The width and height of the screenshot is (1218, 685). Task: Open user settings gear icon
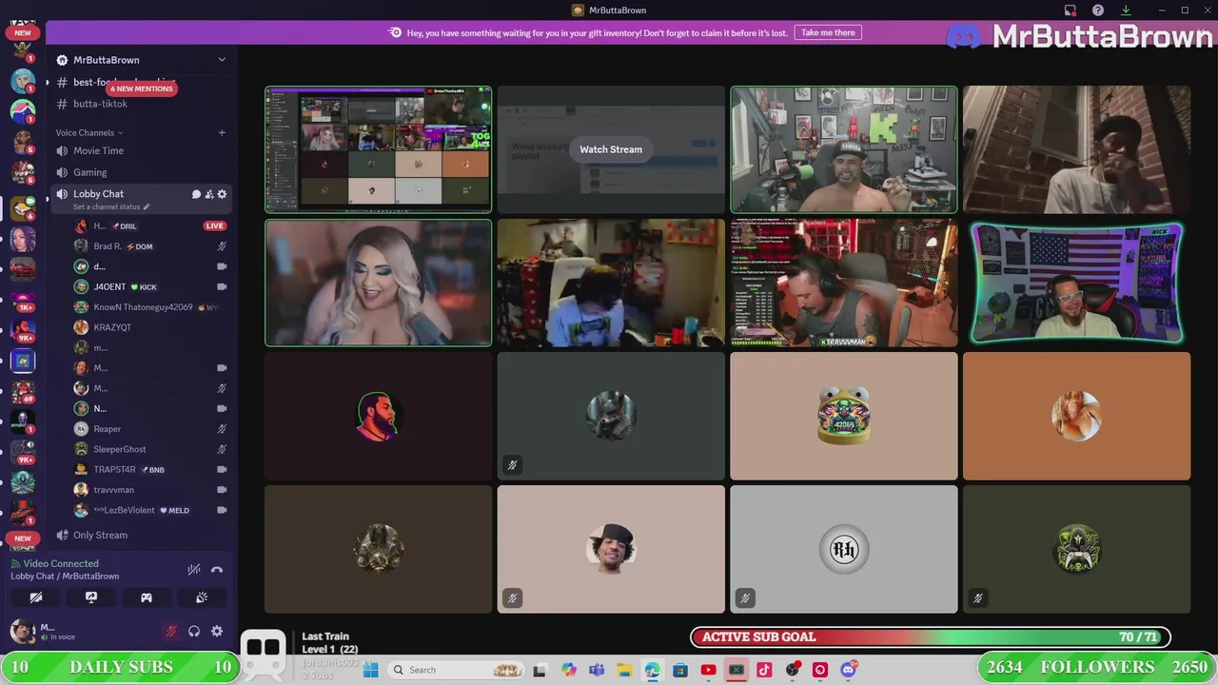217,631
